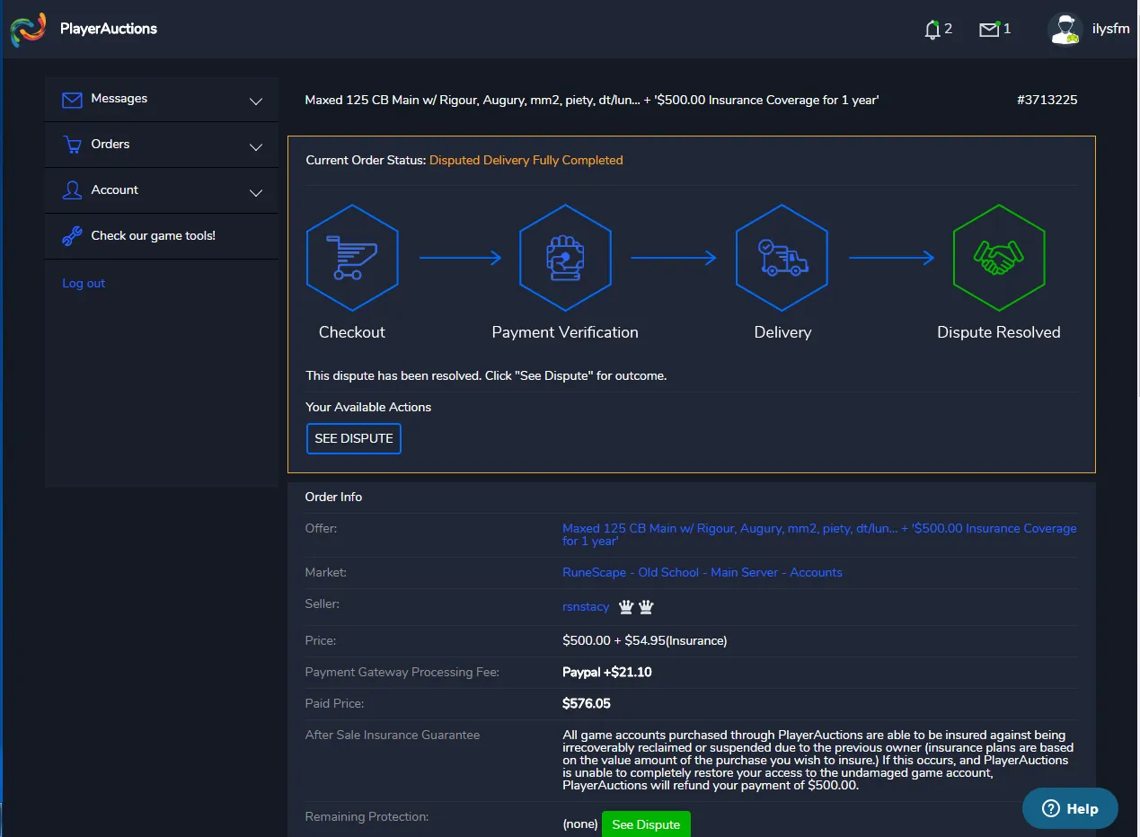Click the SEE DISPUTE outlined button
This screenshot has height=837, width=1140.
pyautogui.click(x=354, y=438)
